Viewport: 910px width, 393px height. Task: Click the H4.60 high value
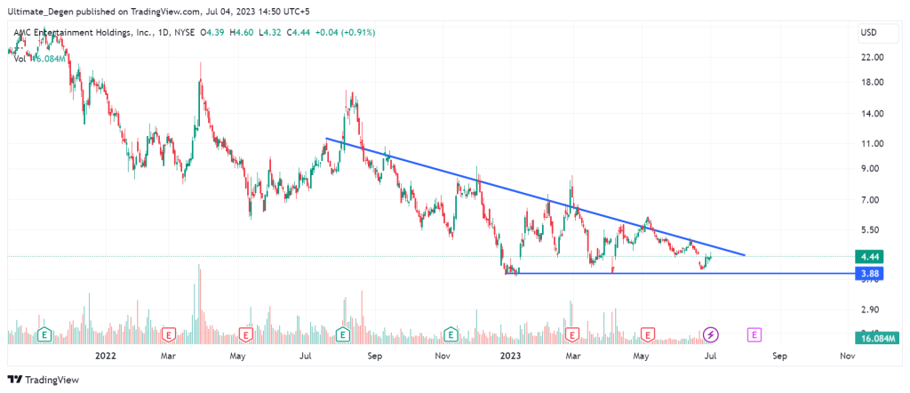point(240,33)
